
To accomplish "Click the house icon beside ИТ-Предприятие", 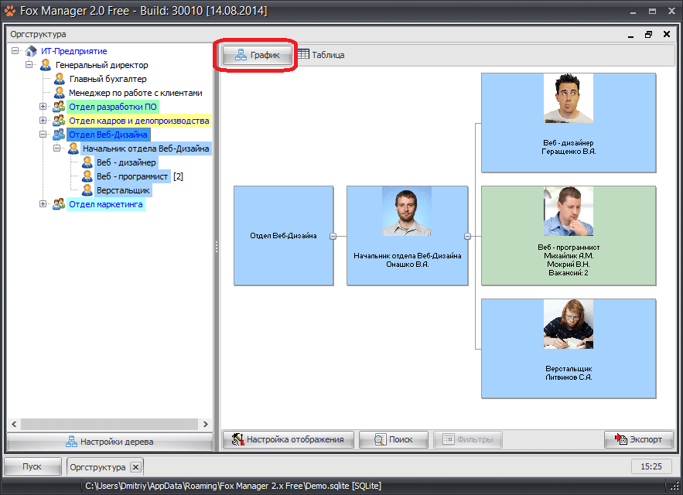I will 31,51.
